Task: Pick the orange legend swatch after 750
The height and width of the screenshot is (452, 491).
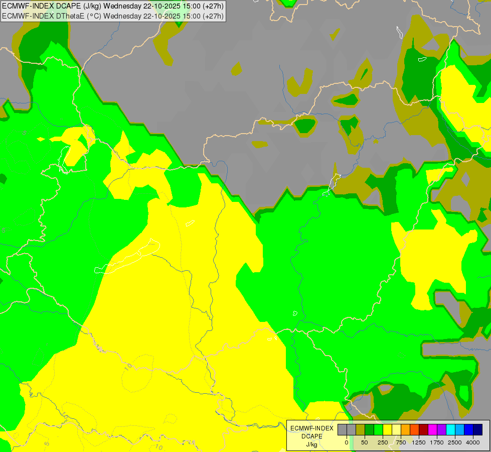Action: [406, 429]
